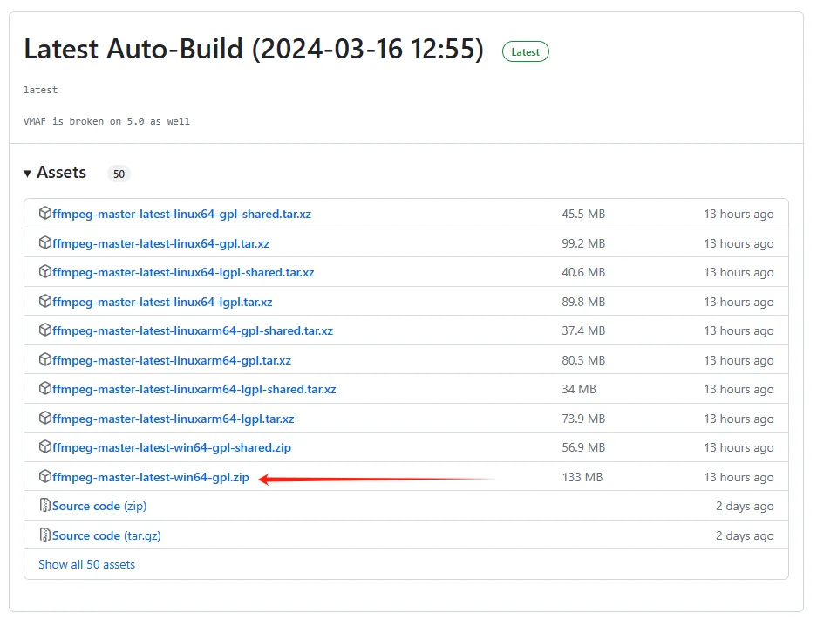Click package icon next to ffmpeg-master-latest-linux64-gpl.tar.xz
Viewport: 817px width, 620px height.
point(45,243)
